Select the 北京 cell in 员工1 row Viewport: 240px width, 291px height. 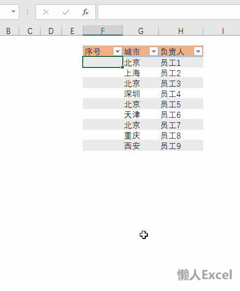tap(141, 62)
